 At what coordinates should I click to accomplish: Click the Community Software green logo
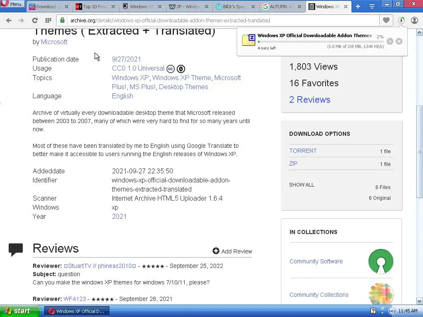coord(380,261)
